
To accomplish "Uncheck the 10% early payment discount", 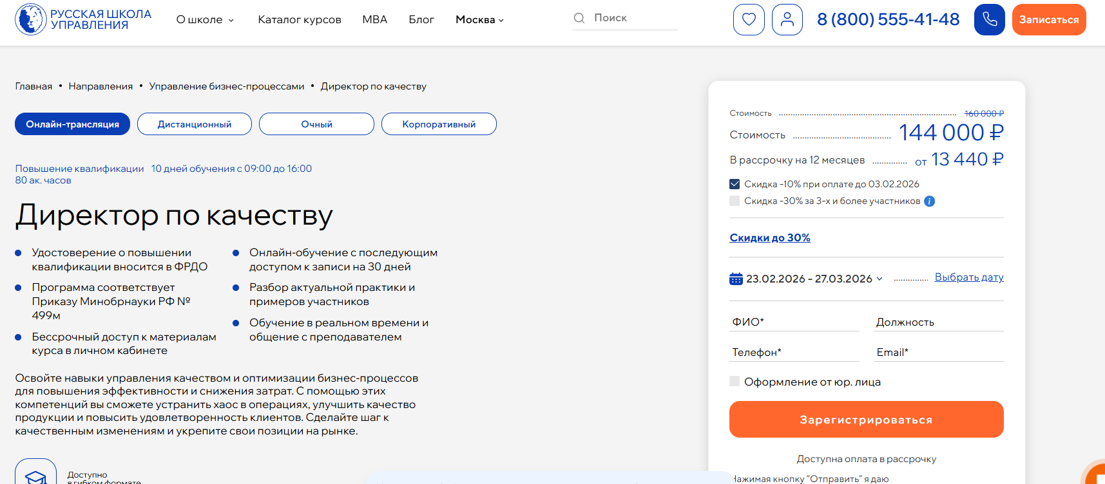I will (735, 184).
